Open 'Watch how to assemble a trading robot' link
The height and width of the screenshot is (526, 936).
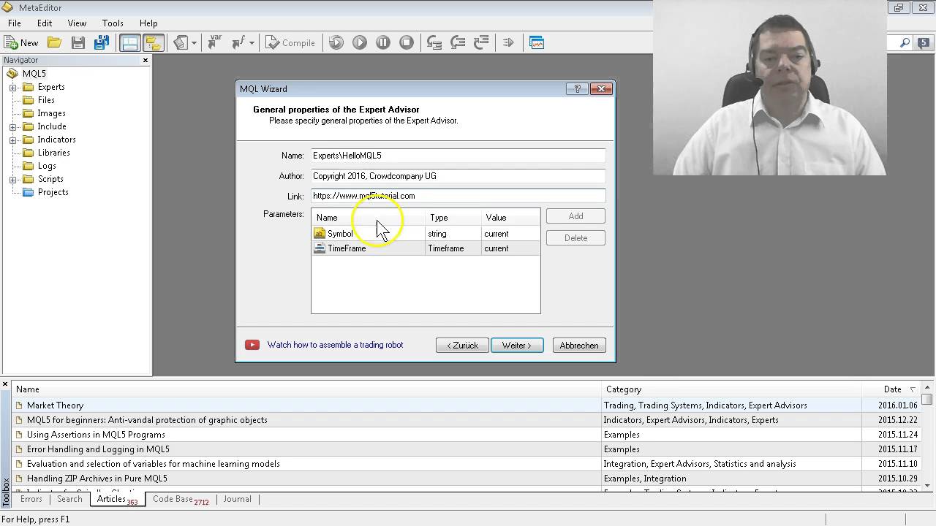[335, 345]
